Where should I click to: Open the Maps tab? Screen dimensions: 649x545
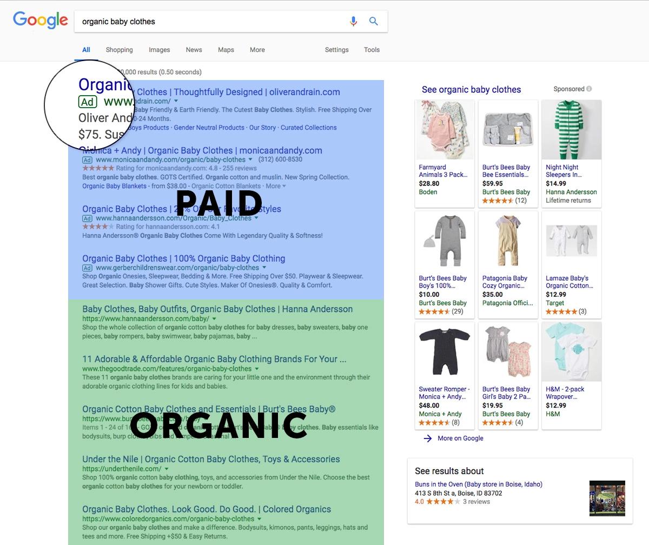[x=226, y=50]
